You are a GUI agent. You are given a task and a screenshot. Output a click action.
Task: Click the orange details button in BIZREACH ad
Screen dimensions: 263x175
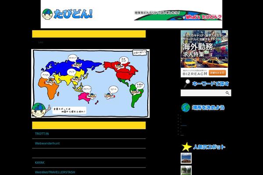(217, 73)
